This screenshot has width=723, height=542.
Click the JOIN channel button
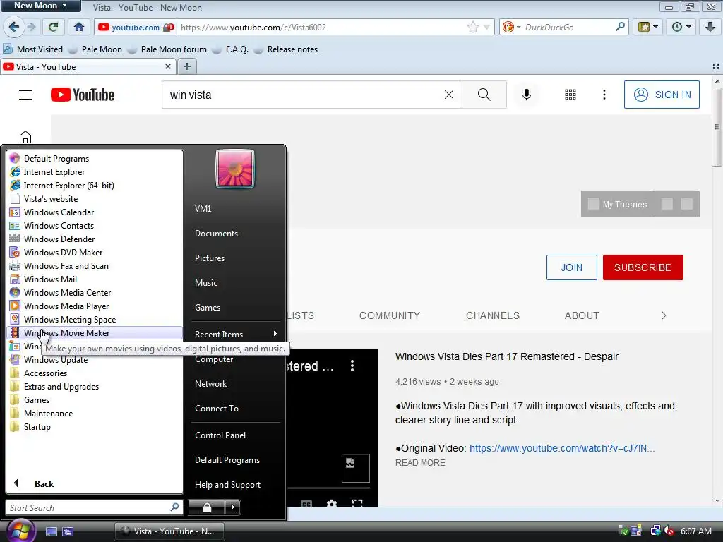(571, 267)
